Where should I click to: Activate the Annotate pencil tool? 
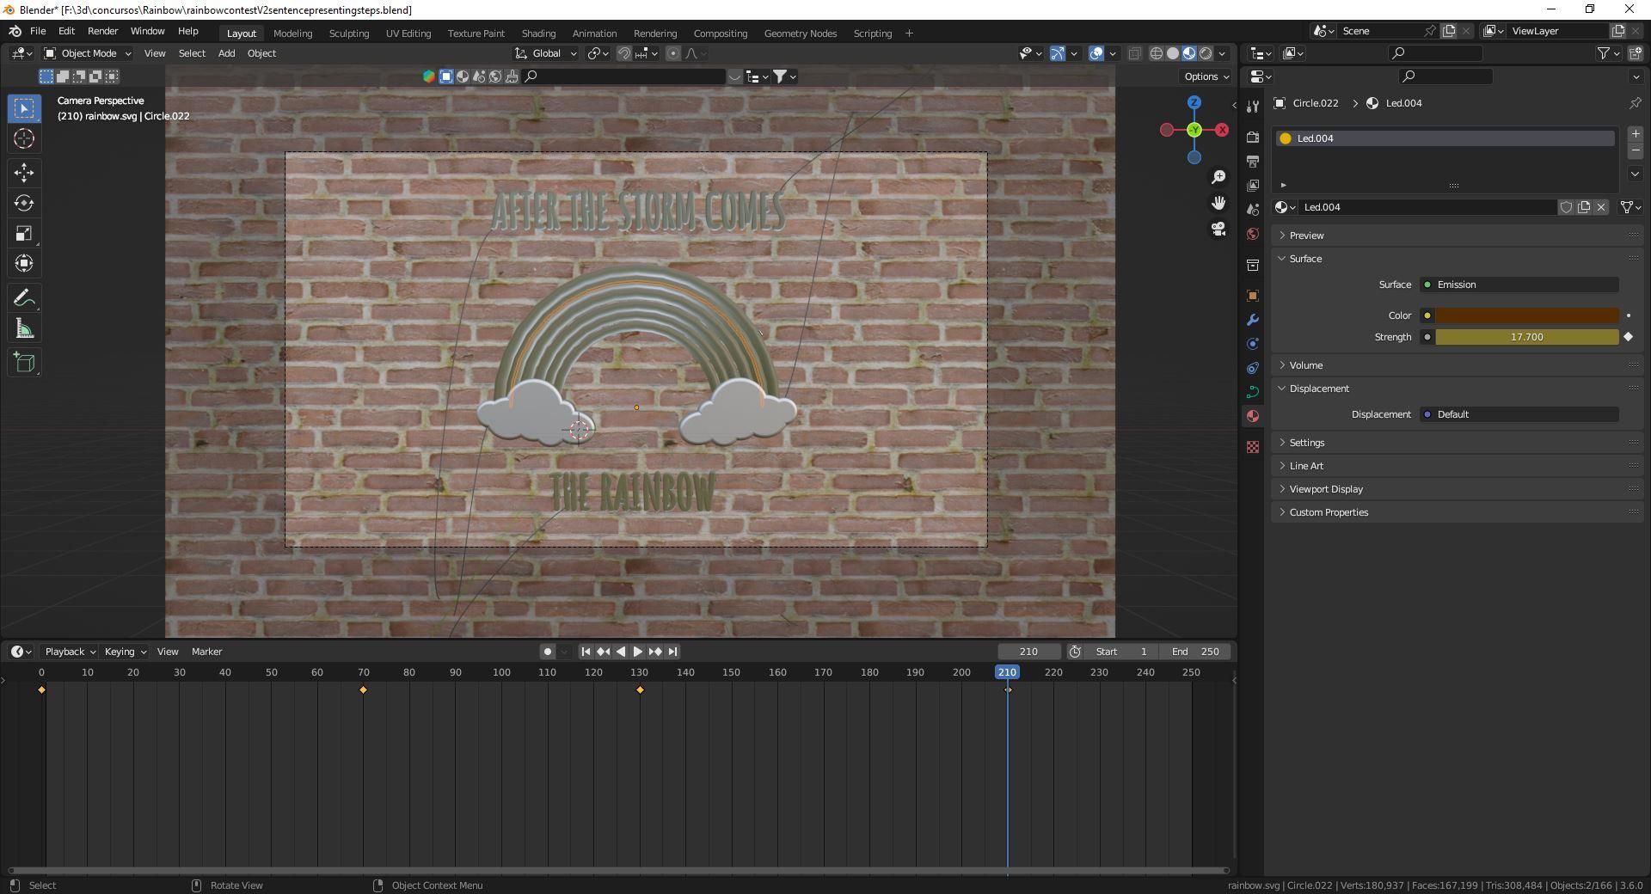[x=24, y=298]
